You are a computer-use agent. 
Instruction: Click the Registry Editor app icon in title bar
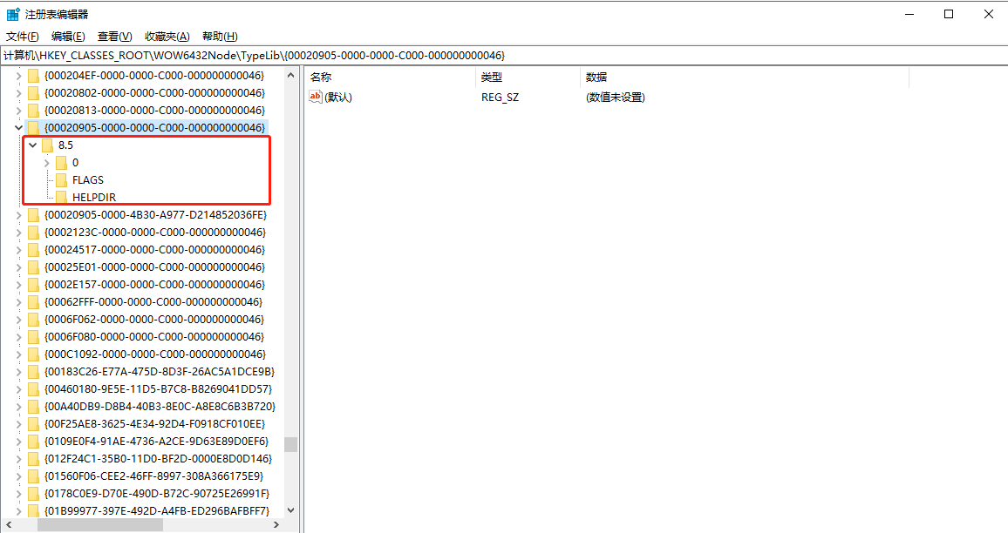pyautogui.click(x=13, y=15)
